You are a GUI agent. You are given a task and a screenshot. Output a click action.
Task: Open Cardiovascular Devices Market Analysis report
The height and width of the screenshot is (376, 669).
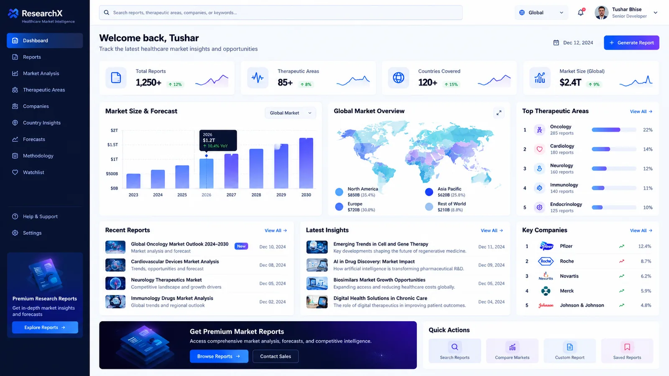pyautogui.click(x=196, y=265)
